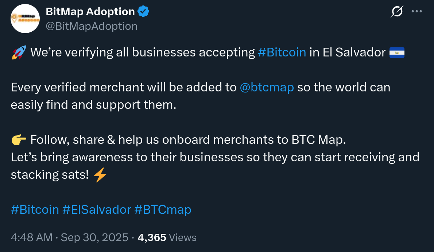Click the 4,365 Views count
This screenshot has width=434, height=252.
coord(167,238)
